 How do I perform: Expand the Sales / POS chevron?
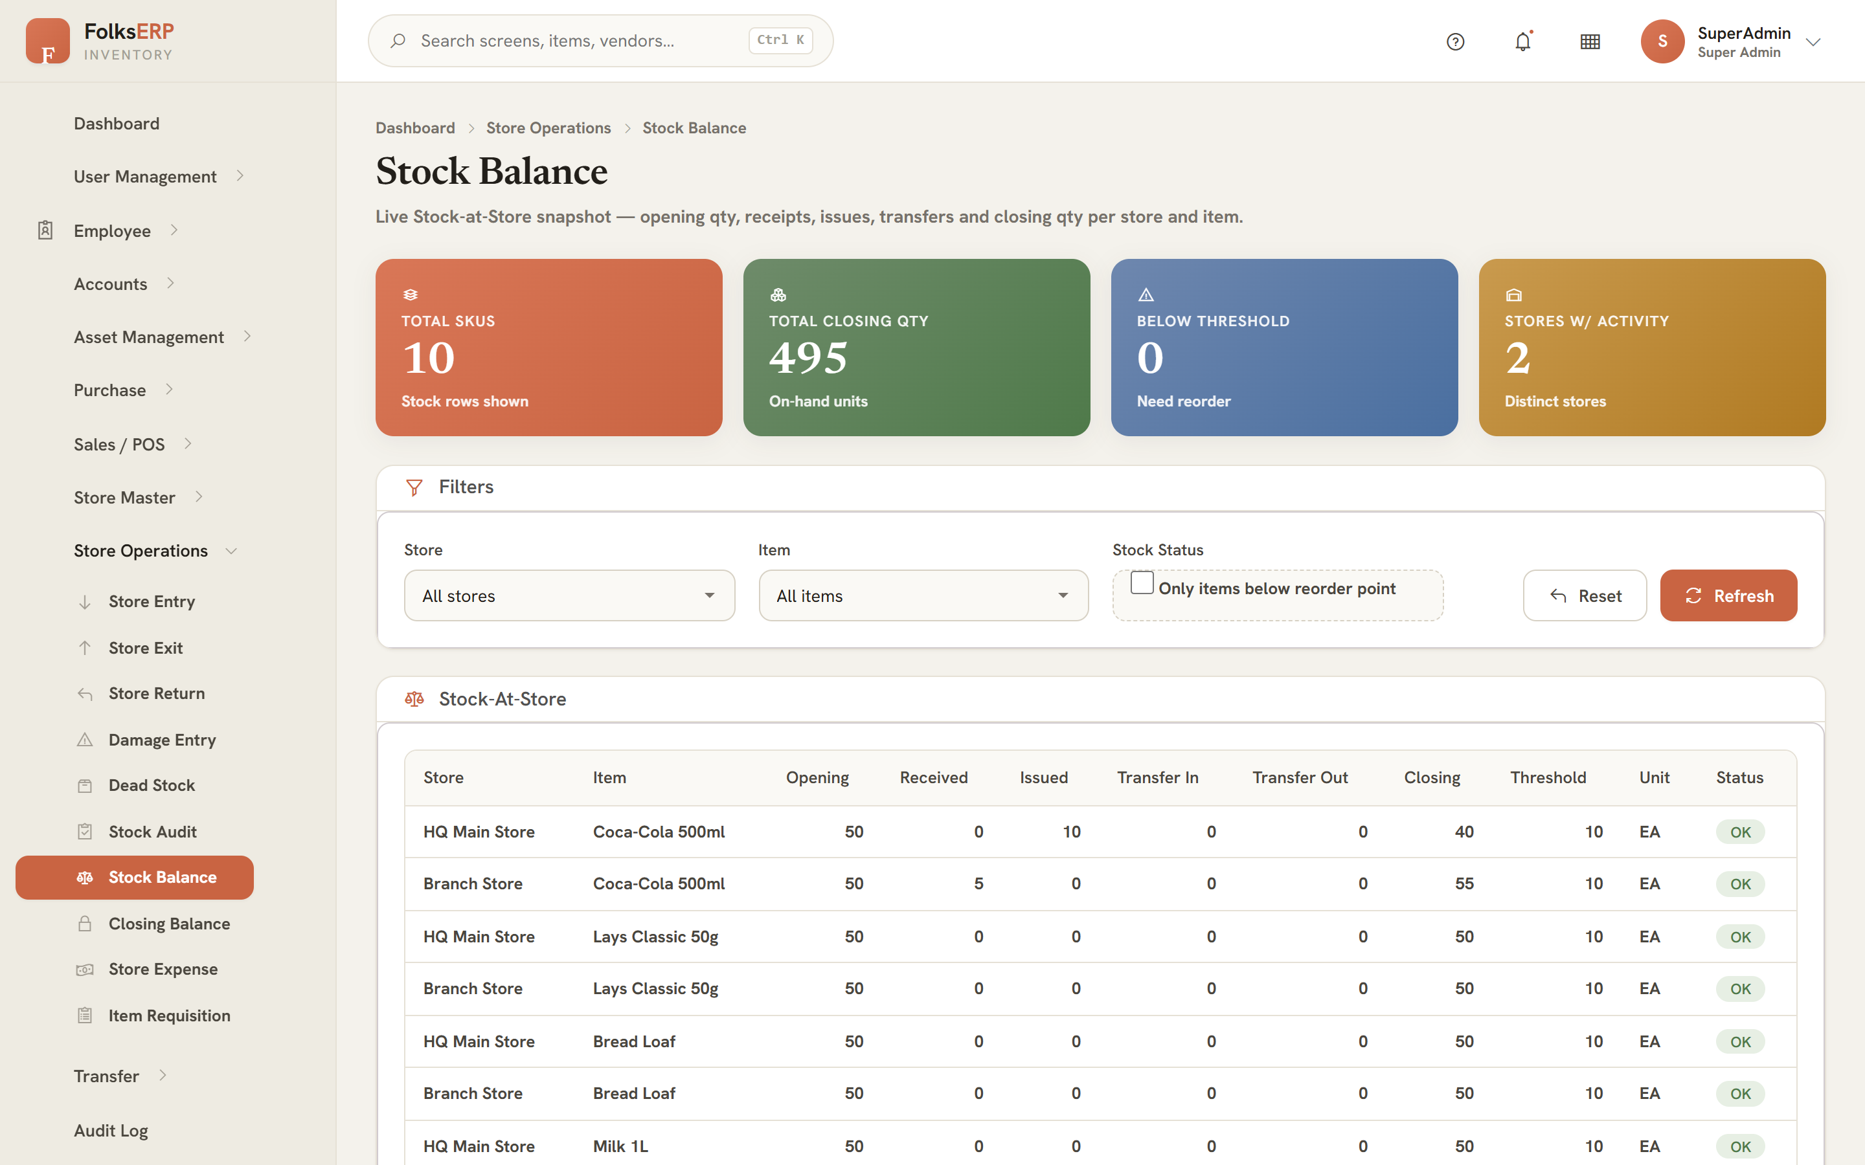point(188,443)
